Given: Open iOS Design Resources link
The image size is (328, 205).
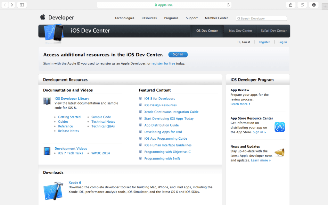Looking at the screenshot, I should click(x=160, y=105).
